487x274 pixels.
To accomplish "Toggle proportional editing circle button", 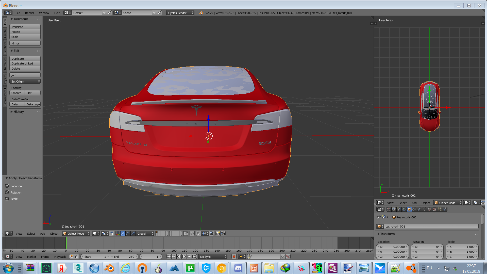I will tap(192, 233).
